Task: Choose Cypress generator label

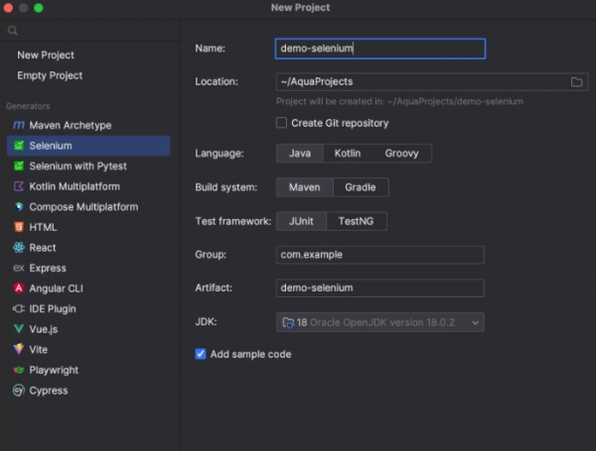Action: coord(49,391)
